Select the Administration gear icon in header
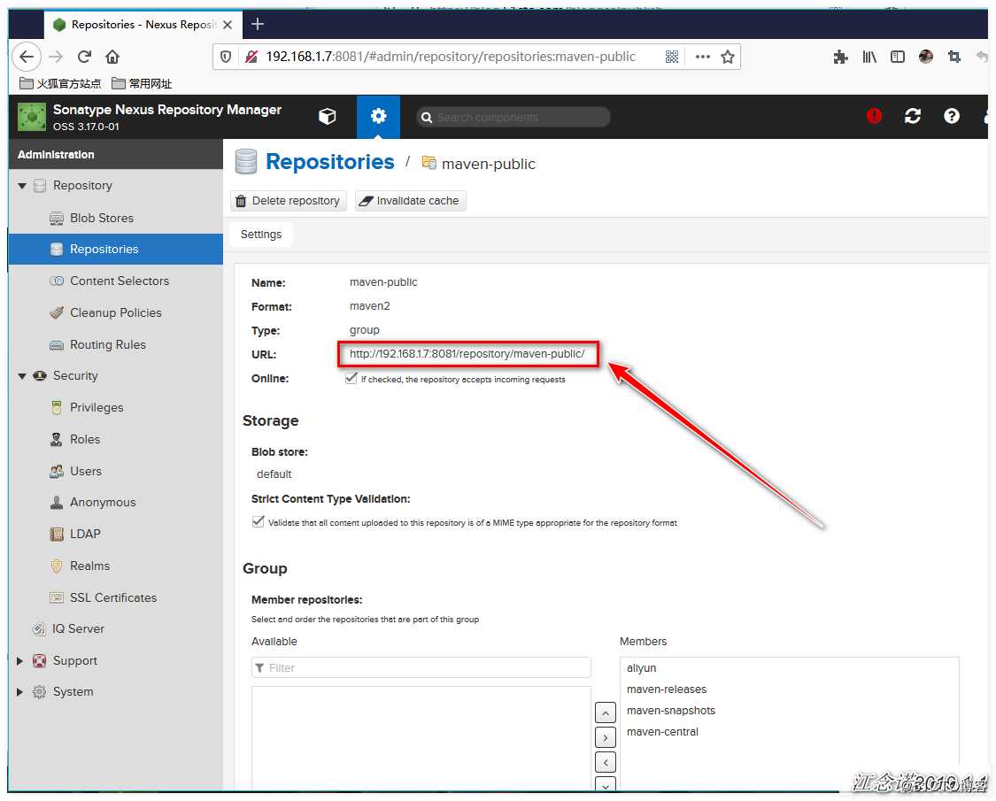The image size is (996, 801). [x=379, y=116]
